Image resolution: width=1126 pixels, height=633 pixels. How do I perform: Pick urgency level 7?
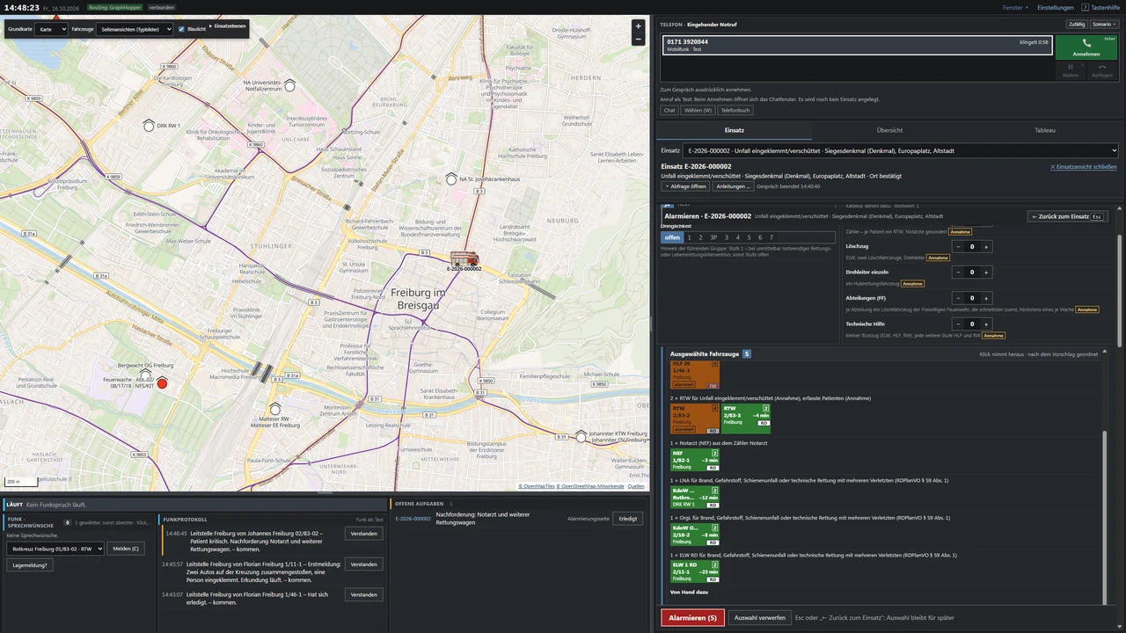tap(771, 237)
